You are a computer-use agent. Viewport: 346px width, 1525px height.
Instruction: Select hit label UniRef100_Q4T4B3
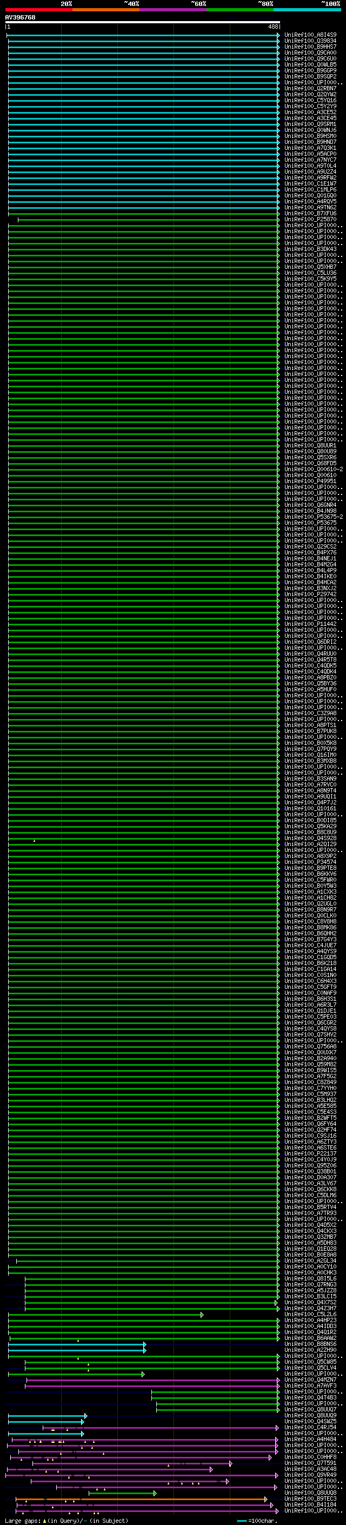(310, 1397)
